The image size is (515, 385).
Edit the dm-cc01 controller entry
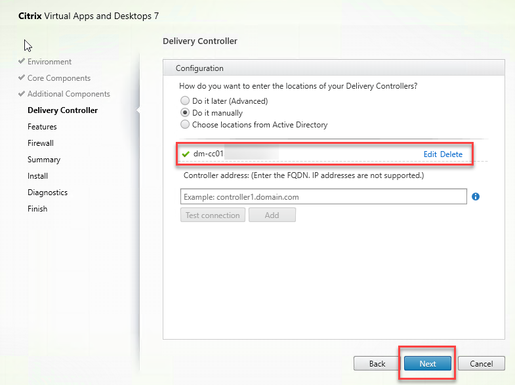[430, 154]
